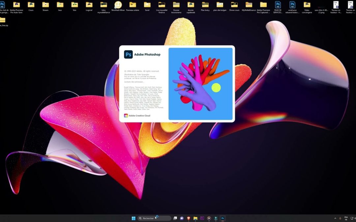Open the Intro mywalletfiance folder
Viewport: 356px width, 222px height.
point(104,7)
